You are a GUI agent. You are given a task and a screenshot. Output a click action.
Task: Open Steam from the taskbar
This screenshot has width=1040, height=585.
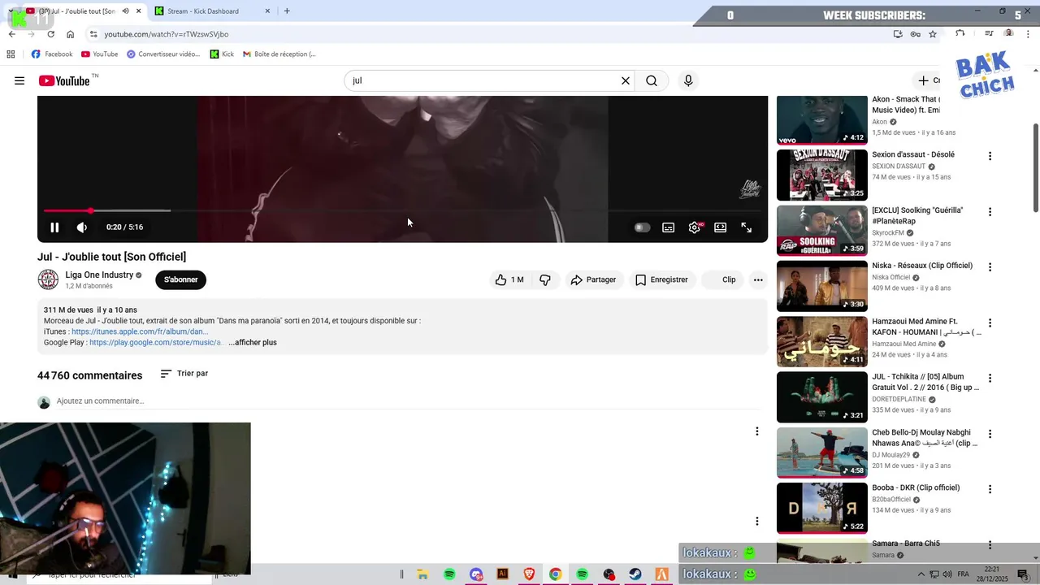(635, 574)
